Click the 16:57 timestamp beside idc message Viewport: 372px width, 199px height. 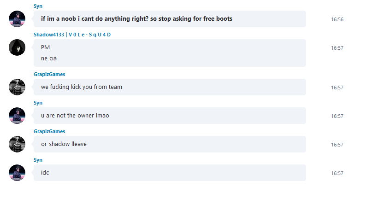[337, 173]
